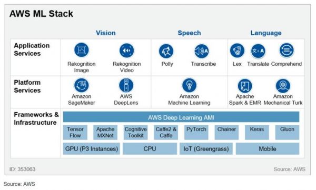
Task: Select Amazon Machine Learning lightbulb icon
Action: (x=189, y=85)
